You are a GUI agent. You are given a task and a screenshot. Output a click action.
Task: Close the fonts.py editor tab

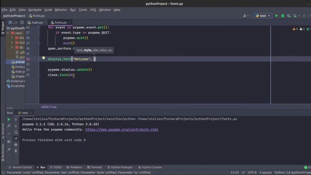[69, 22]
